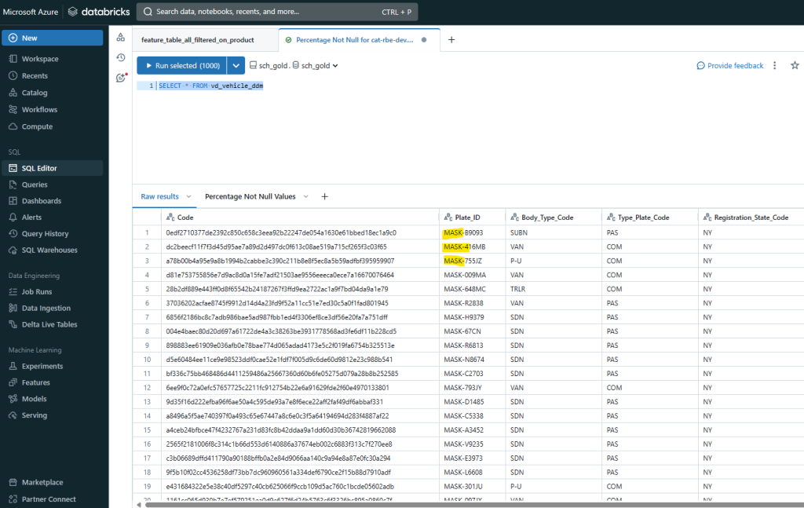This screenshot has width=804, height=508.
Task: Click the New button in sidebar
Action: 52,38
